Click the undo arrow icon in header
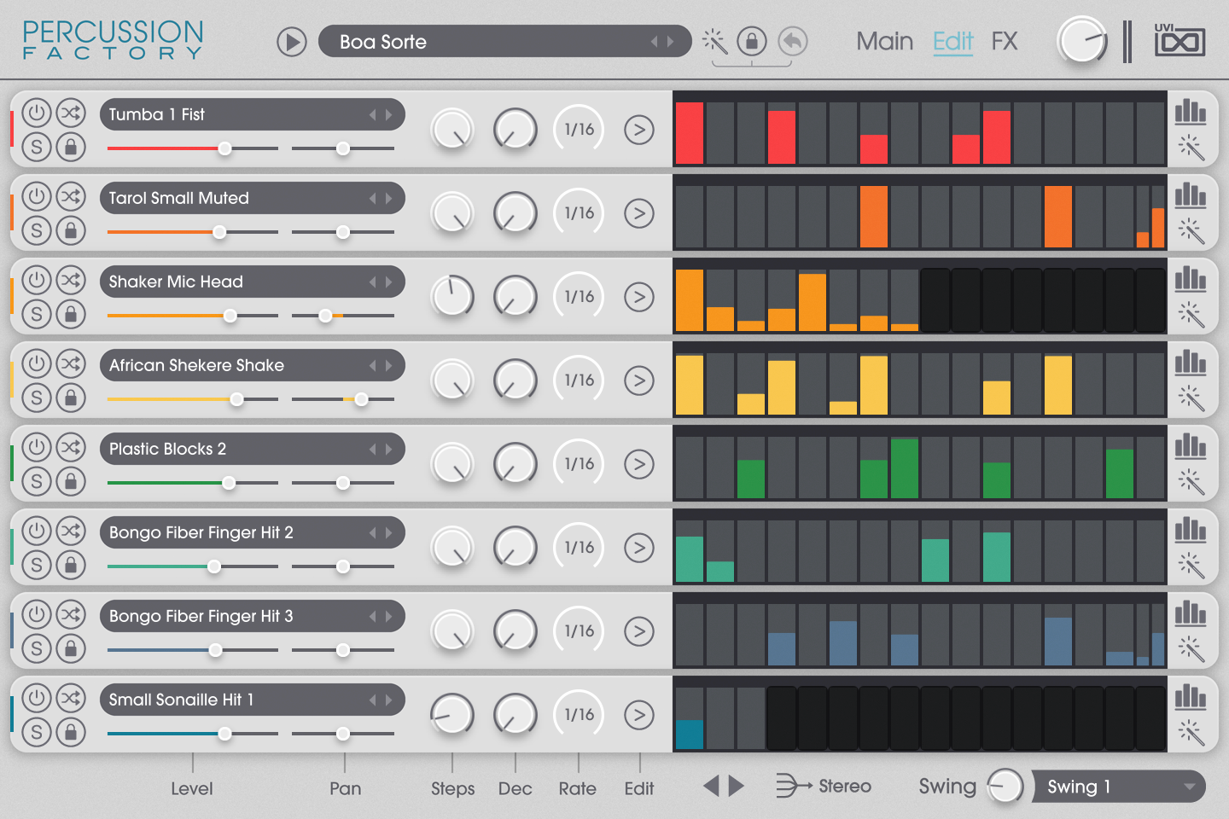This screenshot has height=819, width=1229. point(793,41)
